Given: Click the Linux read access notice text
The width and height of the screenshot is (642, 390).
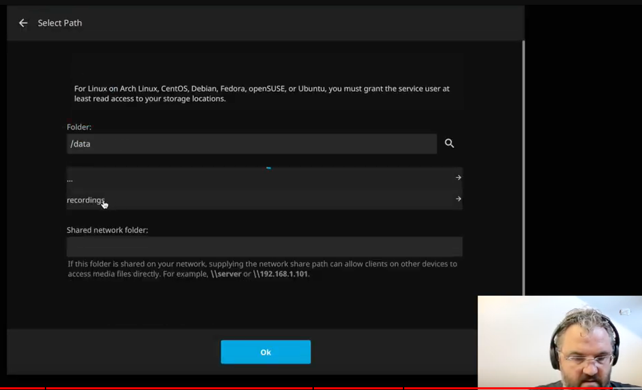Looking at the screenshot, I should (262, 94).
